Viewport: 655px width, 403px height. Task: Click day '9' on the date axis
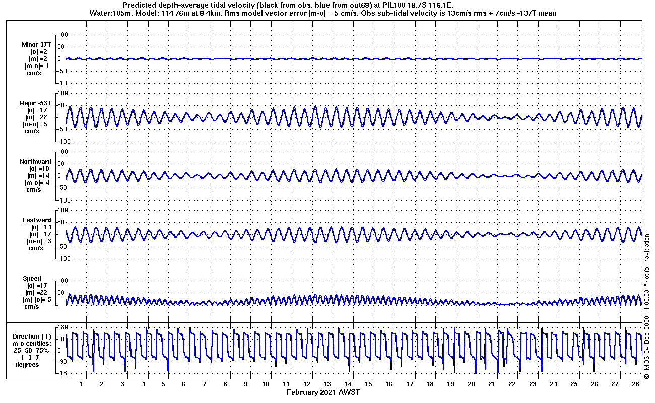pos(246,384)
